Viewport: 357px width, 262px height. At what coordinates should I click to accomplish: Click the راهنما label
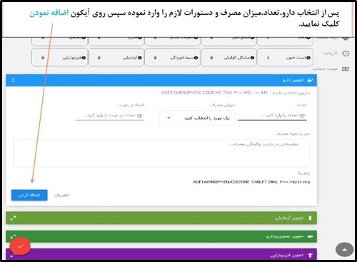click(x=304, y=173)
